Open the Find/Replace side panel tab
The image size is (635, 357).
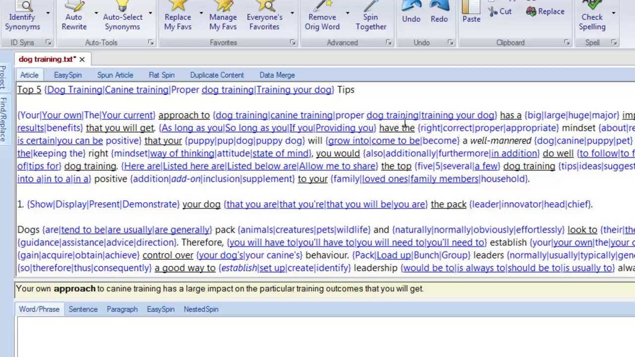[x=3, y=119]
